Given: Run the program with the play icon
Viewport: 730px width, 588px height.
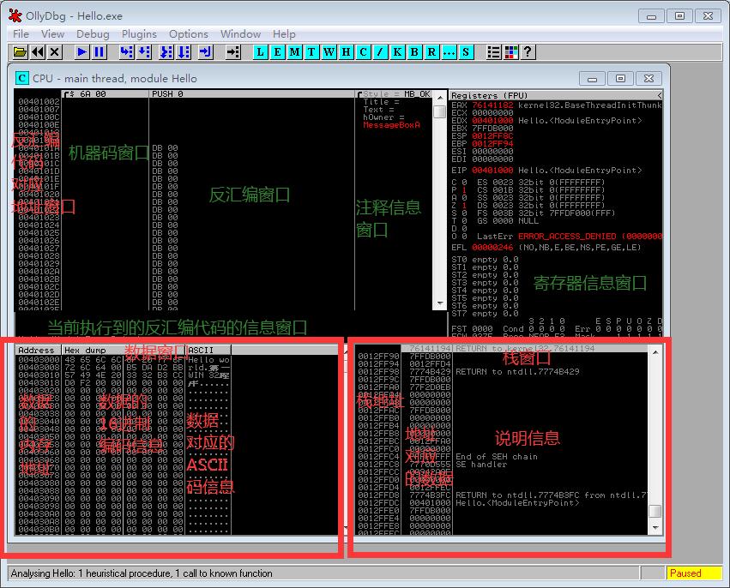Looking at the screenshot, I should [82, 51].
